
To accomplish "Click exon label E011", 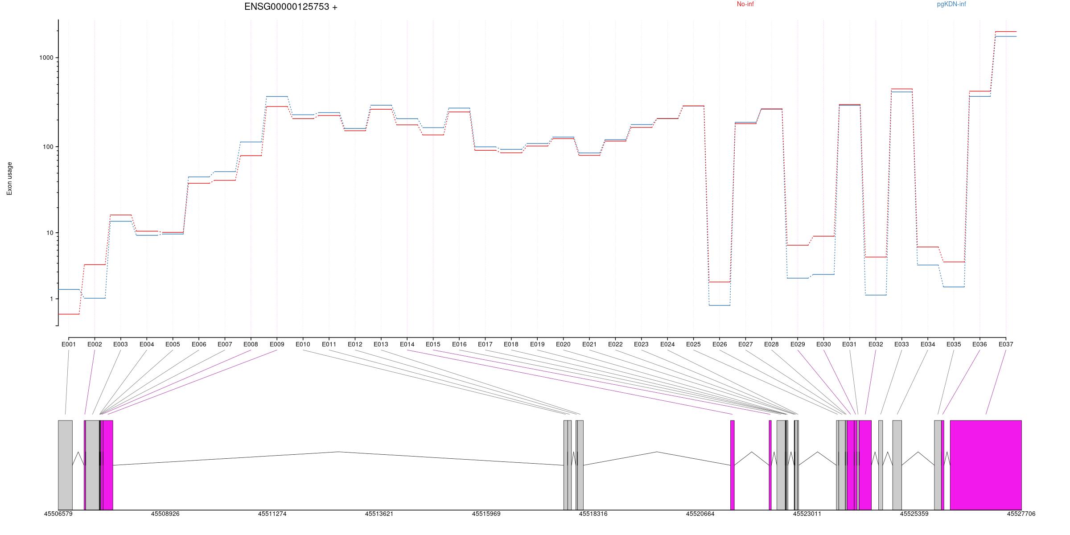I will click(329, 344).
